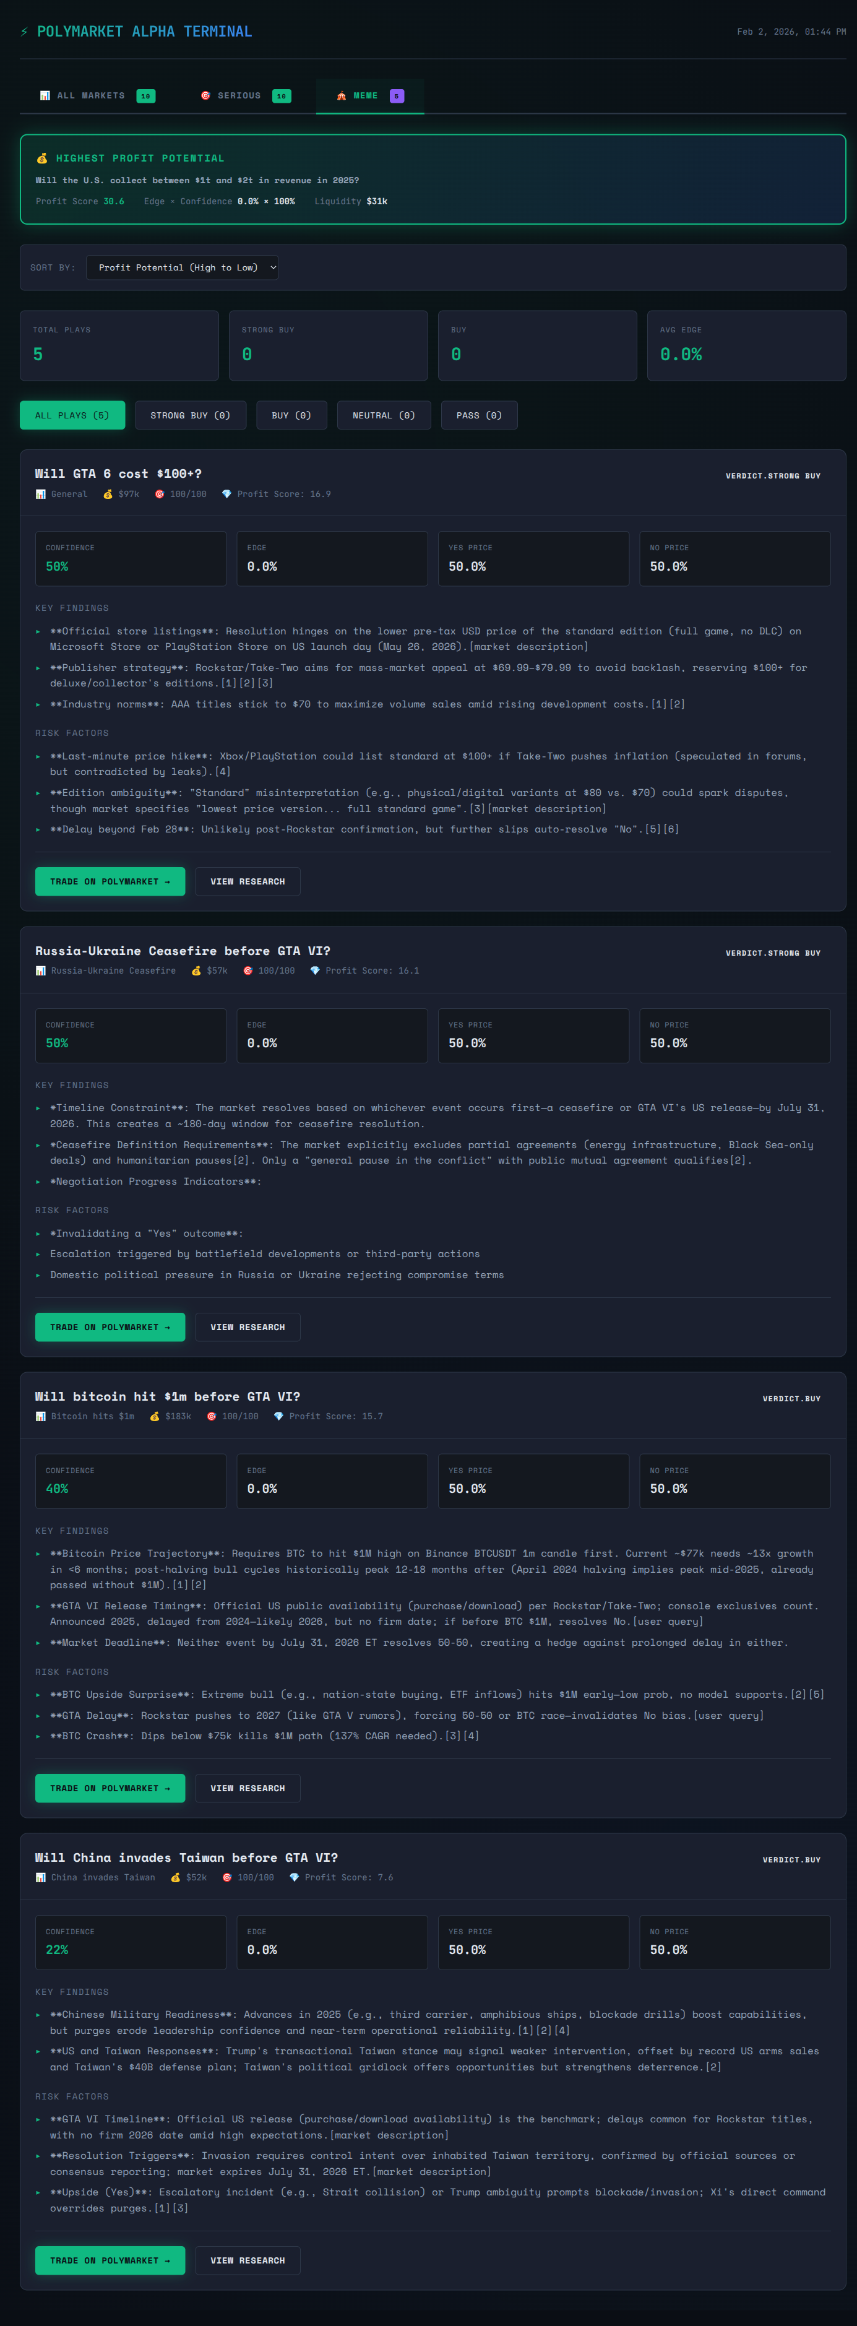
Task: Open View Research for bitcoin $1m market
Action: point(248,1788)
